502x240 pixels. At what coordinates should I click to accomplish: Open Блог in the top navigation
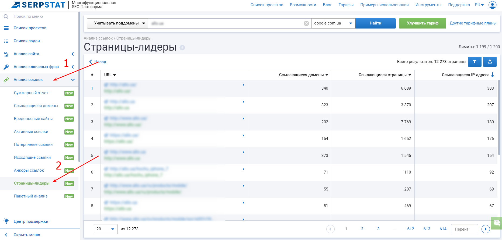(x=327, y=5)
